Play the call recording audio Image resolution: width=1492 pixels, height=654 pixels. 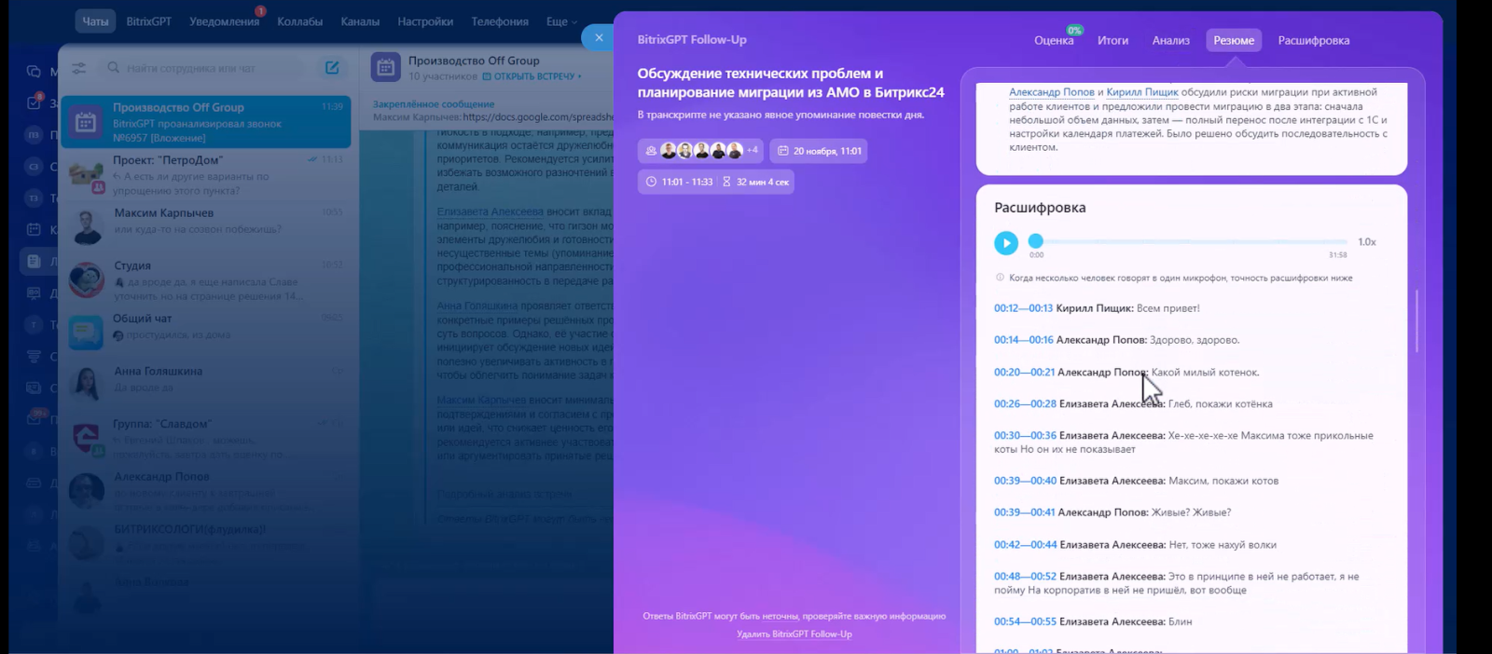[1005, 243]
